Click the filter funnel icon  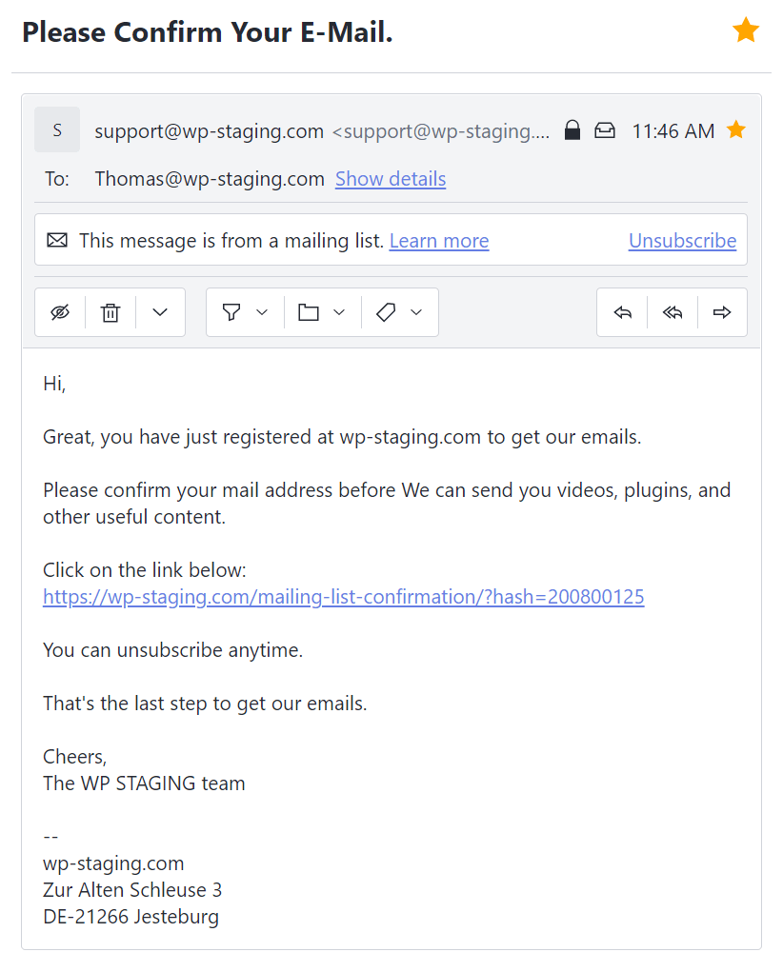click(231, 312)
